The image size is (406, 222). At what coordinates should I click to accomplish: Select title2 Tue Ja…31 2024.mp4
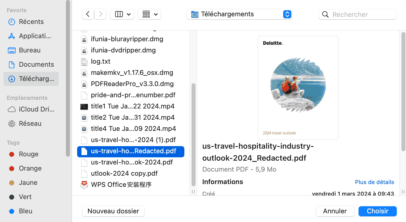tap(131, 117)
